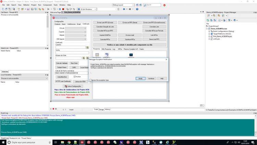Click the Save file toolbar icon
This screenshot has width=257, height=145.
[x=28, y=9]
